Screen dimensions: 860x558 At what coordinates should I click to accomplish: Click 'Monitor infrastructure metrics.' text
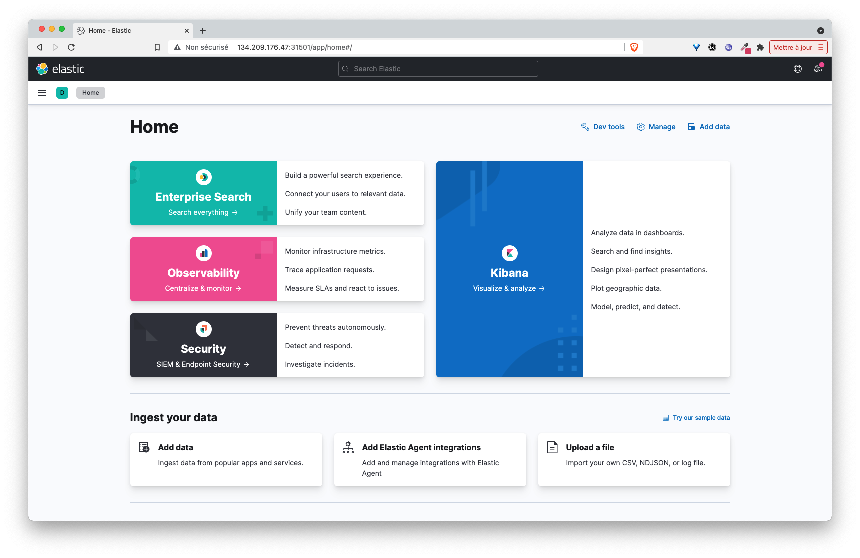tap(335, 251)
